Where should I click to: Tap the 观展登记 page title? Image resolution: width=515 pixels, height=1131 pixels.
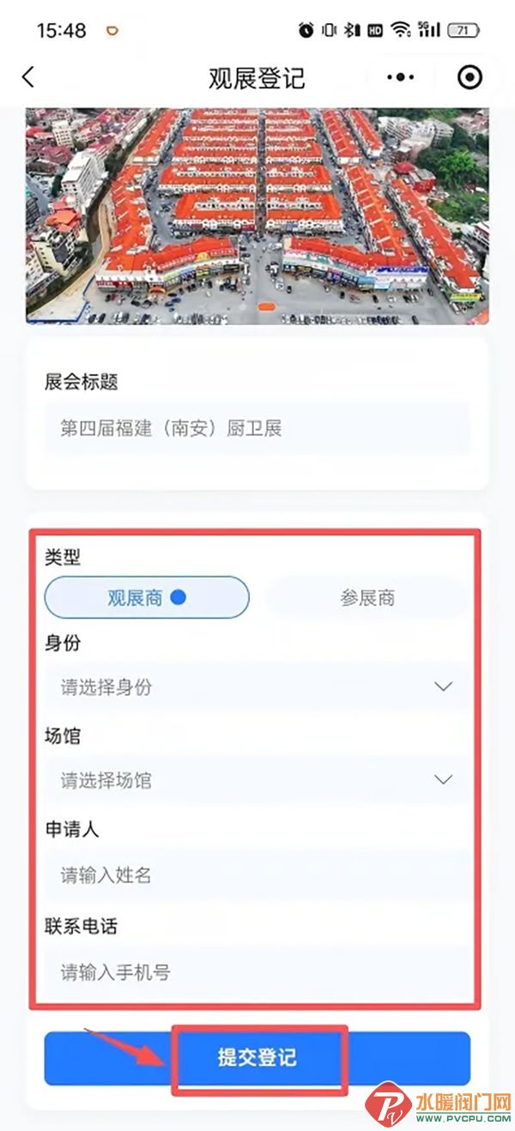click(257, 78)
